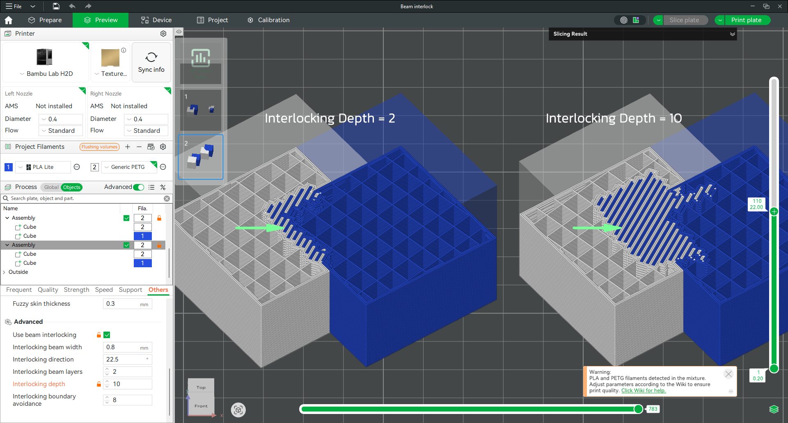Close the PLA and PETG warning
Image resolution: width=788 pixels, height=423 pixels.
click(x=728, y=374)
